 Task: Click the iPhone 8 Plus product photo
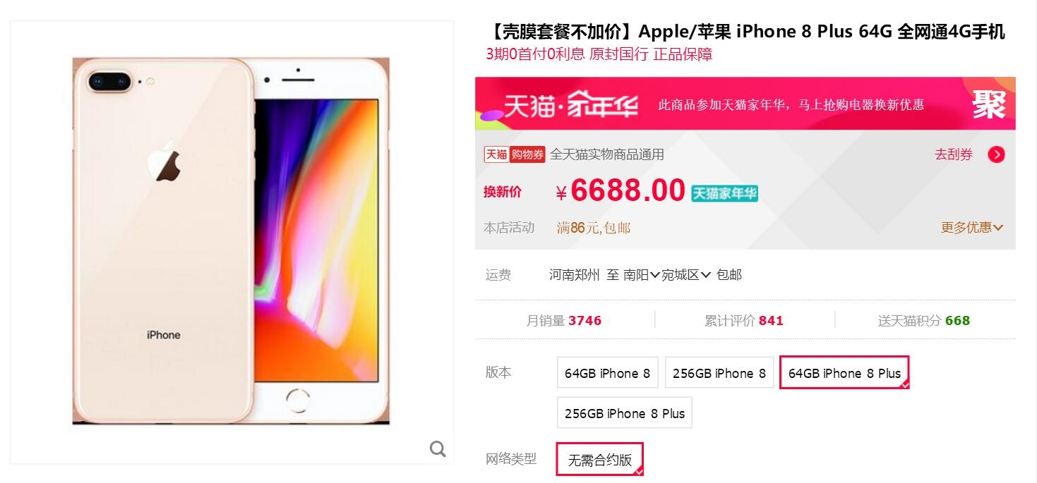232,241
